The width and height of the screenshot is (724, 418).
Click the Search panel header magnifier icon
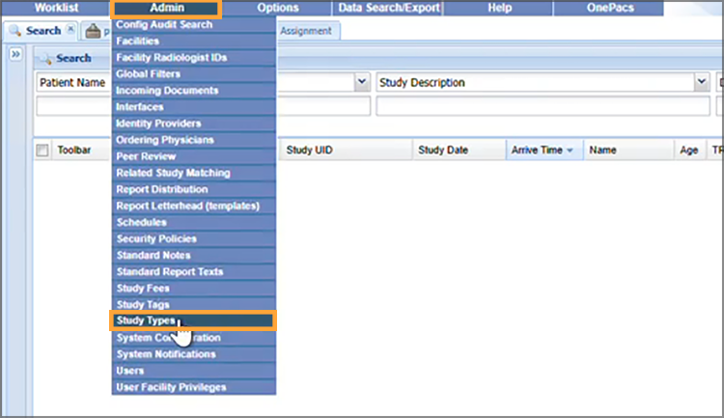[x=46, y=59]
